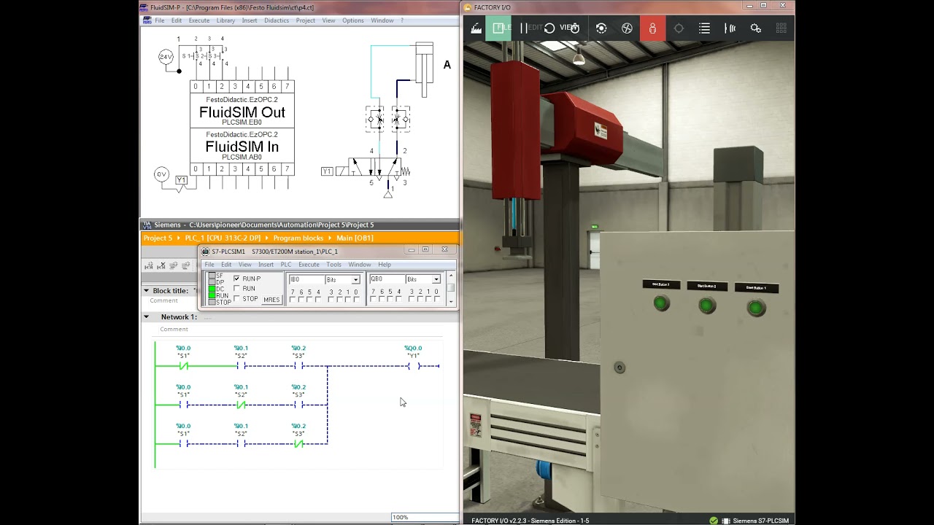The image size is (934, 525).
Task: Click the PLCSIM vertical scrollbar down arrow
Action: tap(451, 301)
